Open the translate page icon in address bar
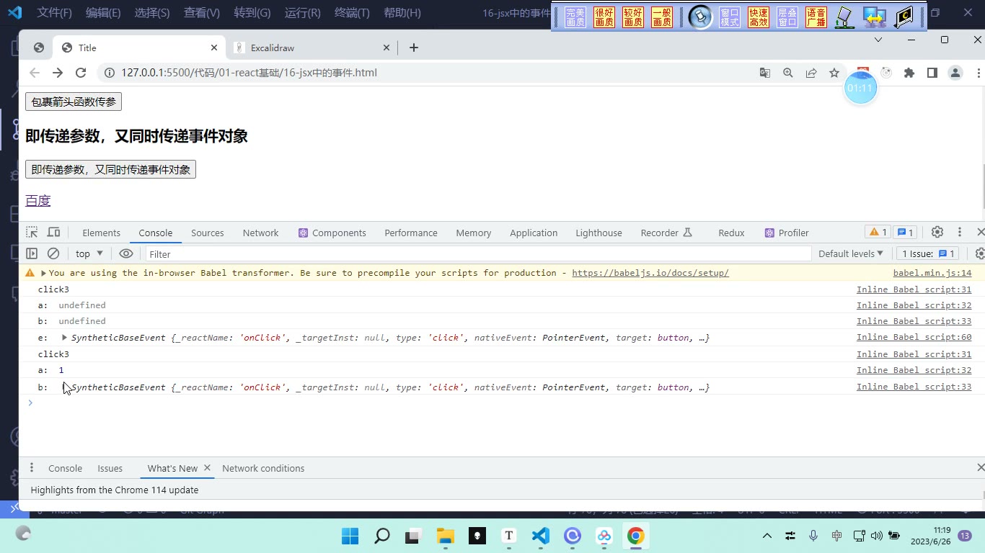 click(x=765, y=73)
